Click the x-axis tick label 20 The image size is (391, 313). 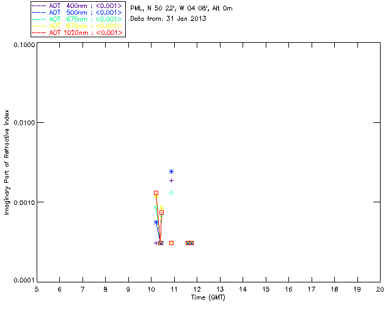pos(380,289)
